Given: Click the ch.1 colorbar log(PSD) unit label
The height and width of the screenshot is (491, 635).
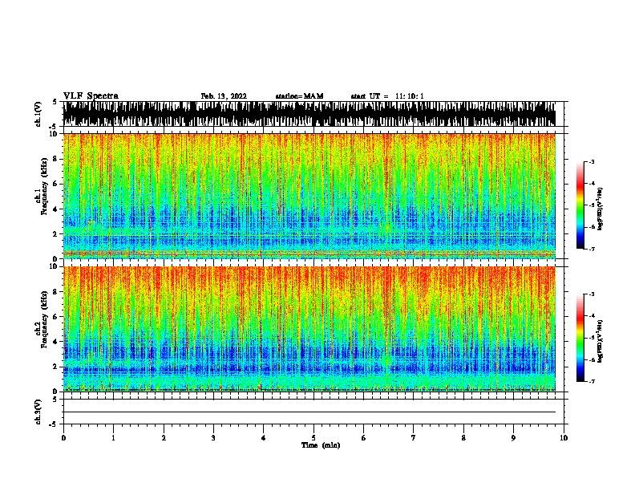Looking at the screenshot, I should coord(600,209).
